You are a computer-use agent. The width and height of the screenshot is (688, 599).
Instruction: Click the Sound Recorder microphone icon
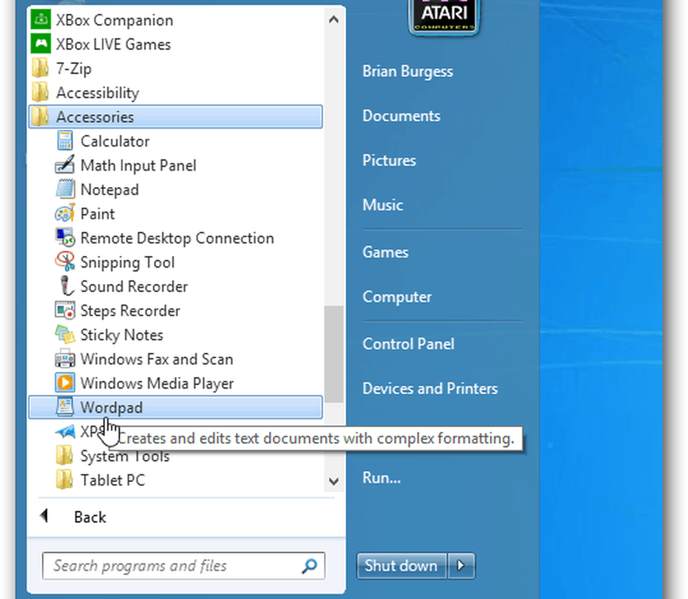[65, 287]
